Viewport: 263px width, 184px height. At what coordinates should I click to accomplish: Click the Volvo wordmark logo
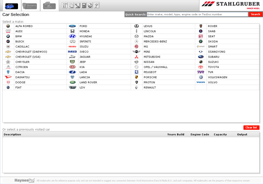[201, 82]
